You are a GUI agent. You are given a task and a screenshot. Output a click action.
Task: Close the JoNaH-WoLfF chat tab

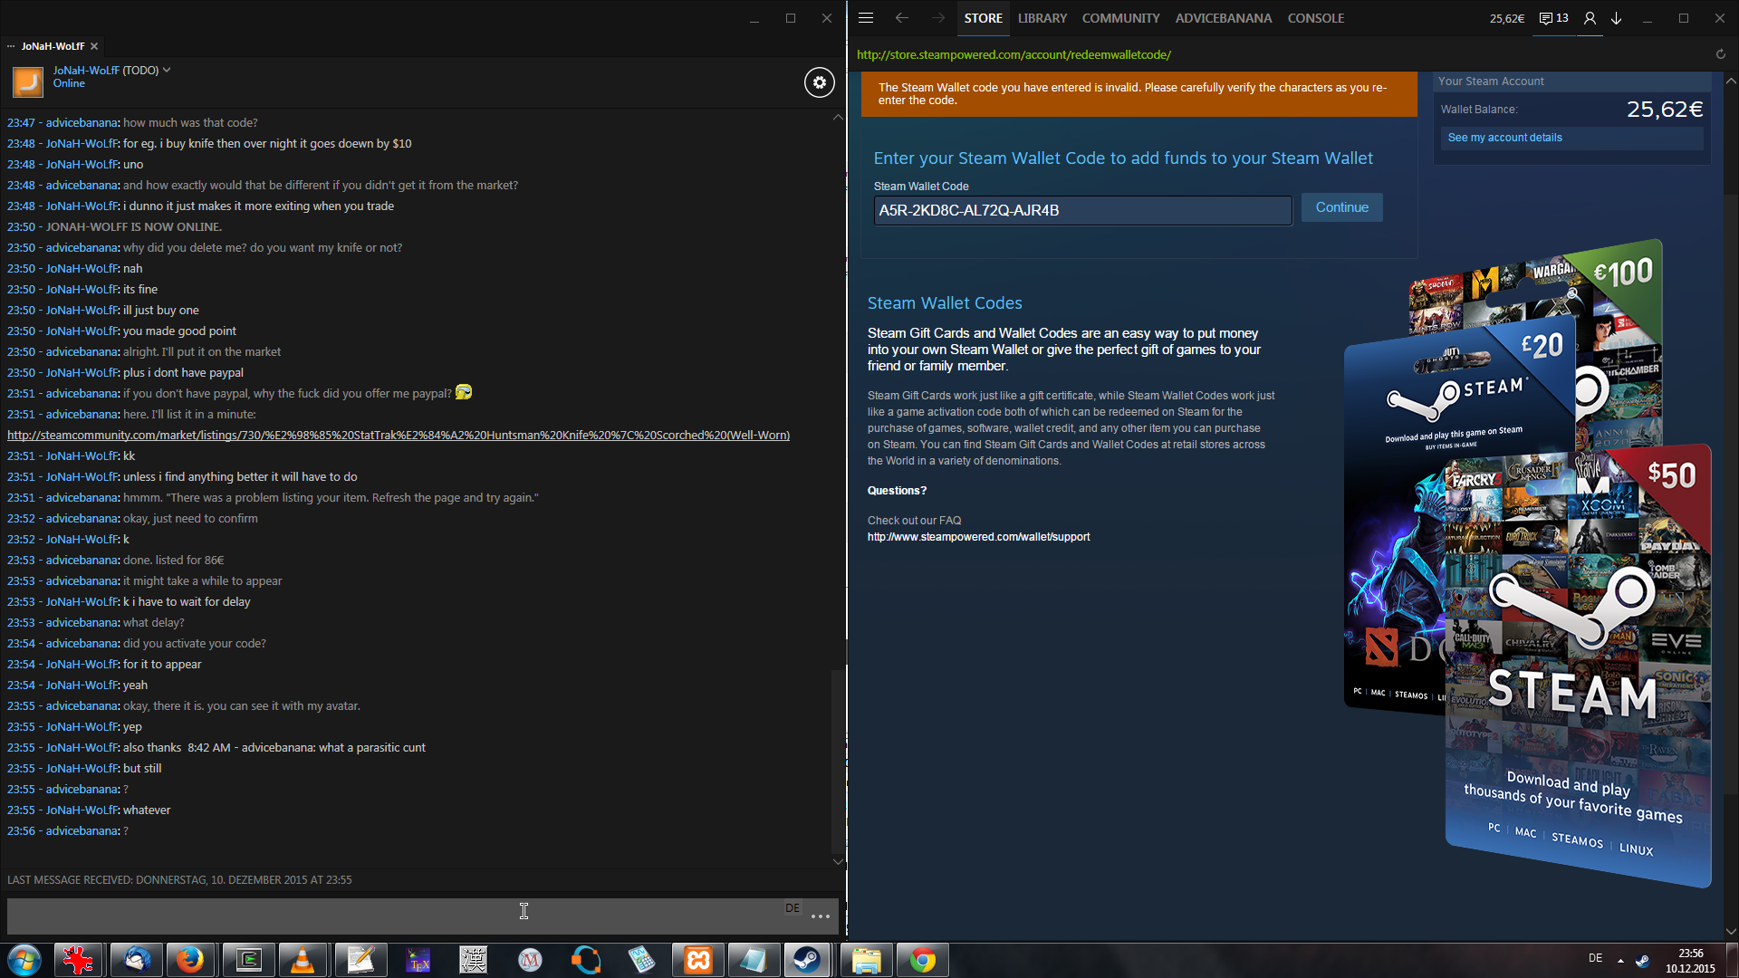[x=94, y=46]
